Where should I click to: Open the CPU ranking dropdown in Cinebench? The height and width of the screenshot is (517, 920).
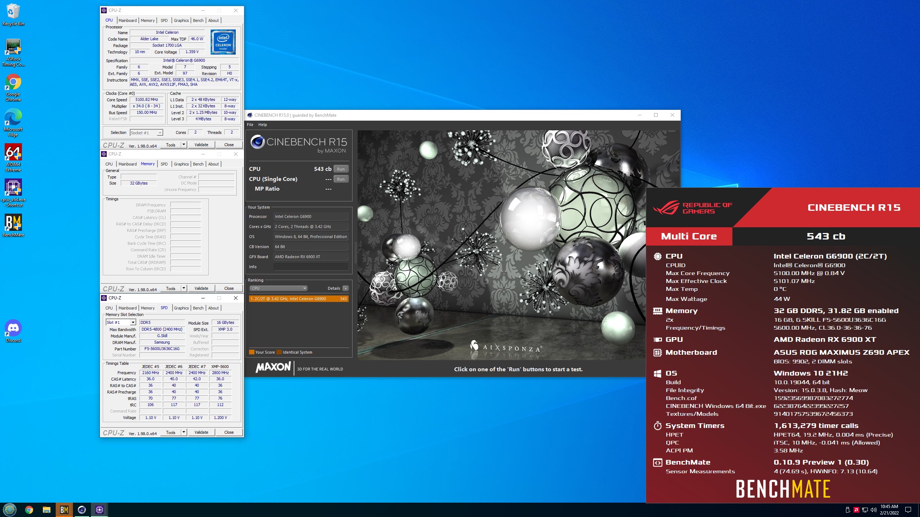279,288
